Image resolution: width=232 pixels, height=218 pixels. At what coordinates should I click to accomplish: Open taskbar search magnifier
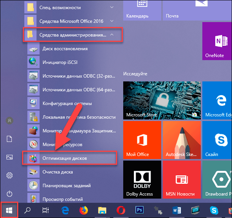point(27,210)
